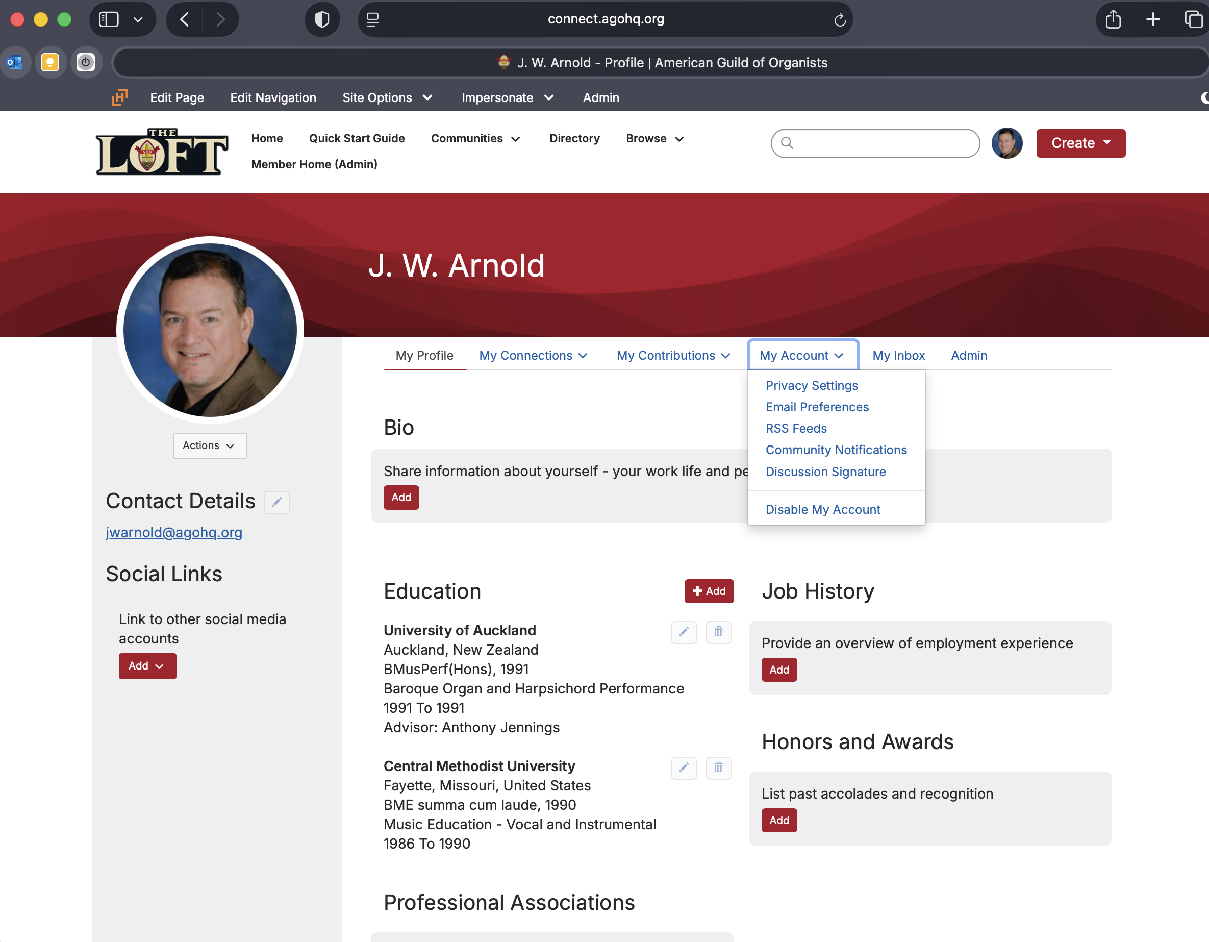Screen dimensions: 1209x942
Task: Expand the Communities navigation menu
Action: [x=475, y=138]
